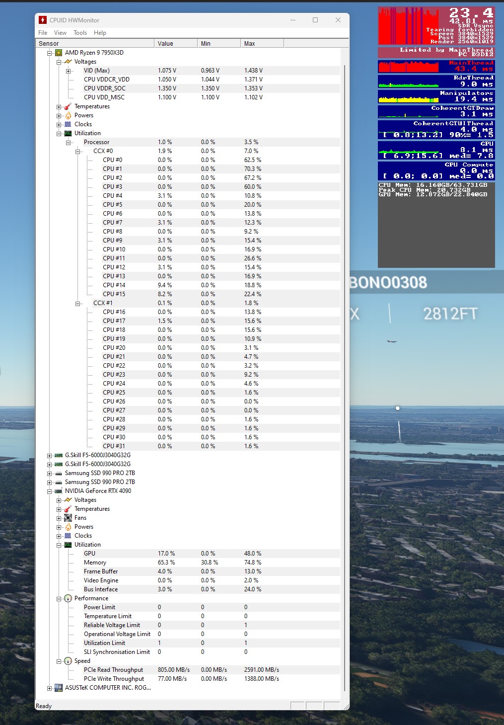Collapse the CCX #1 node

point(77,303)
